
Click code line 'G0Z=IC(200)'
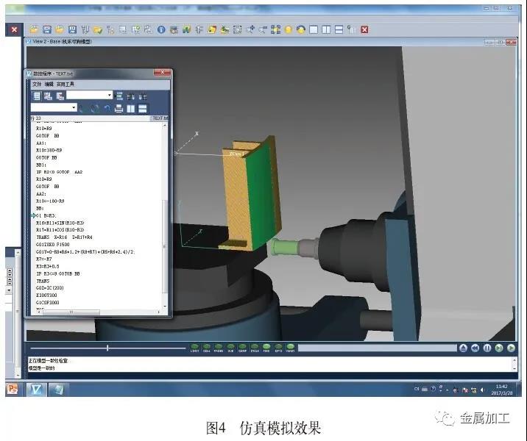50,288
